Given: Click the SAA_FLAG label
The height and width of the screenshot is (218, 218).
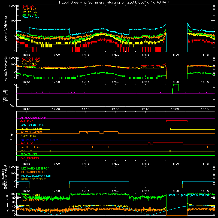Looking at the screenshot, I should (x=27, y=143).
